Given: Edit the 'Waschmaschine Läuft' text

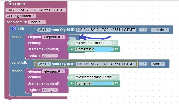Looking at the screenshot, I should click(x=93, y=43).
